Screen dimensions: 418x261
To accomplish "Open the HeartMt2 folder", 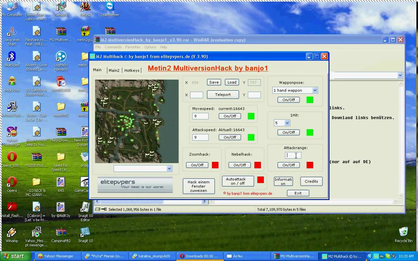I will coord(61,109).
